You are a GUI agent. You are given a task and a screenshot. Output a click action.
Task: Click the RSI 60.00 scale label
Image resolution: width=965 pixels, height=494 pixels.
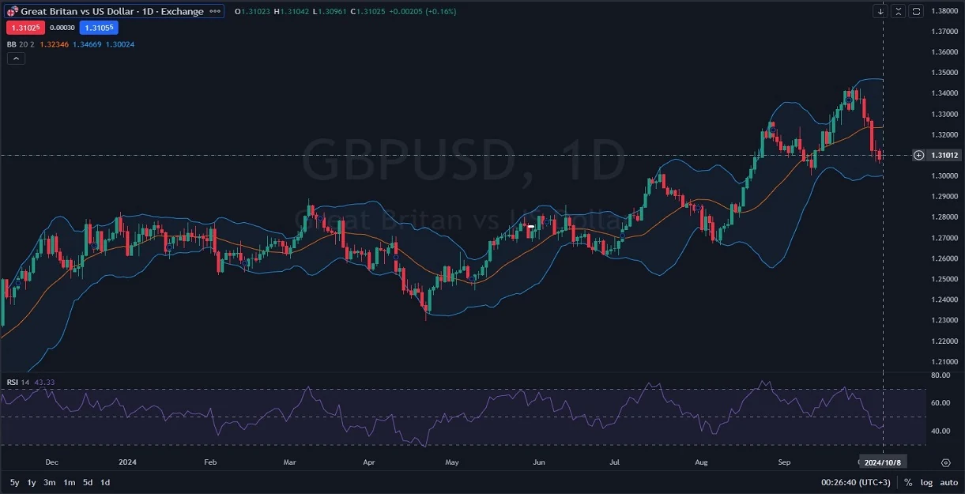(940, 403)
